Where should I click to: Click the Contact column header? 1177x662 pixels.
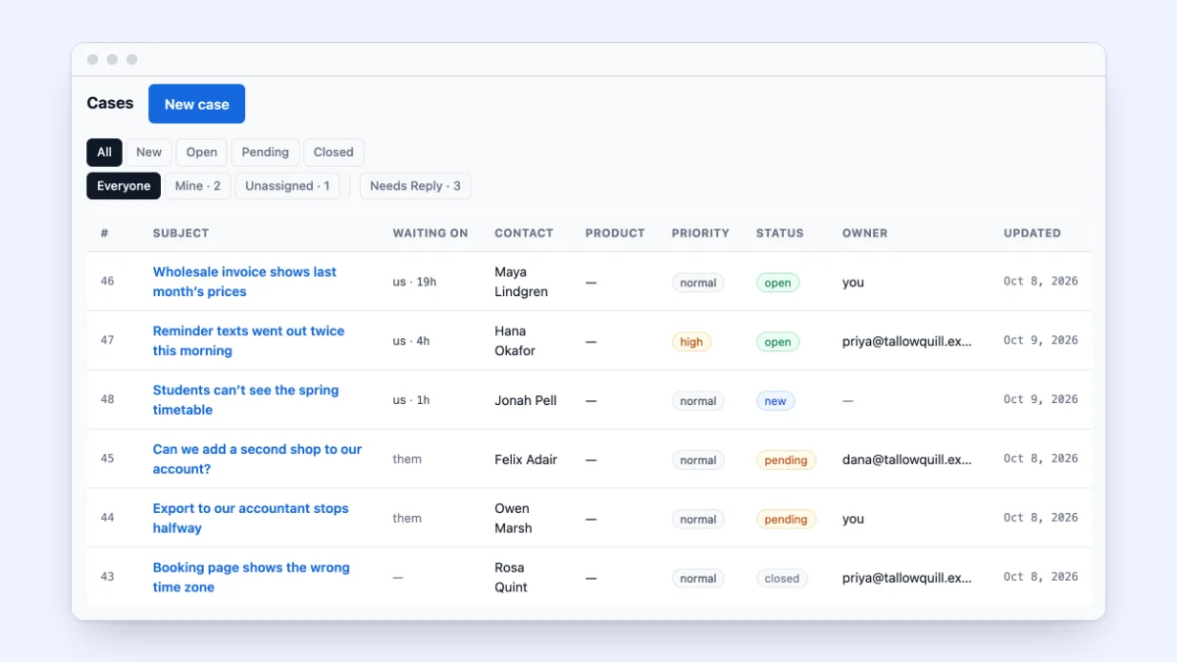524,233
